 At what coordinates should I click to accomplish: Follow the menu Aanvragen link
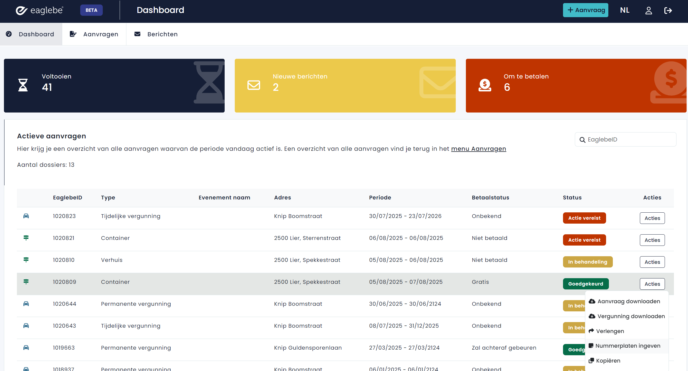click(x=479, y=149)
